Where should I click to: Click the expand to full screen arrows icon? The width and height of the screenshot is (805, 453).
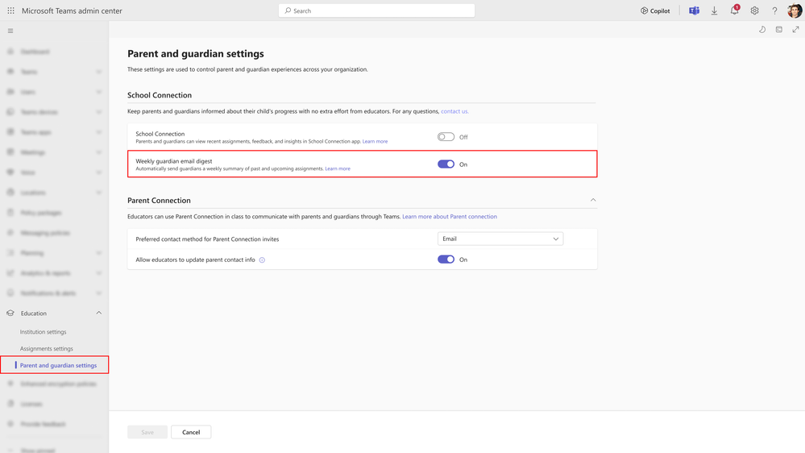tap(796, 29)
